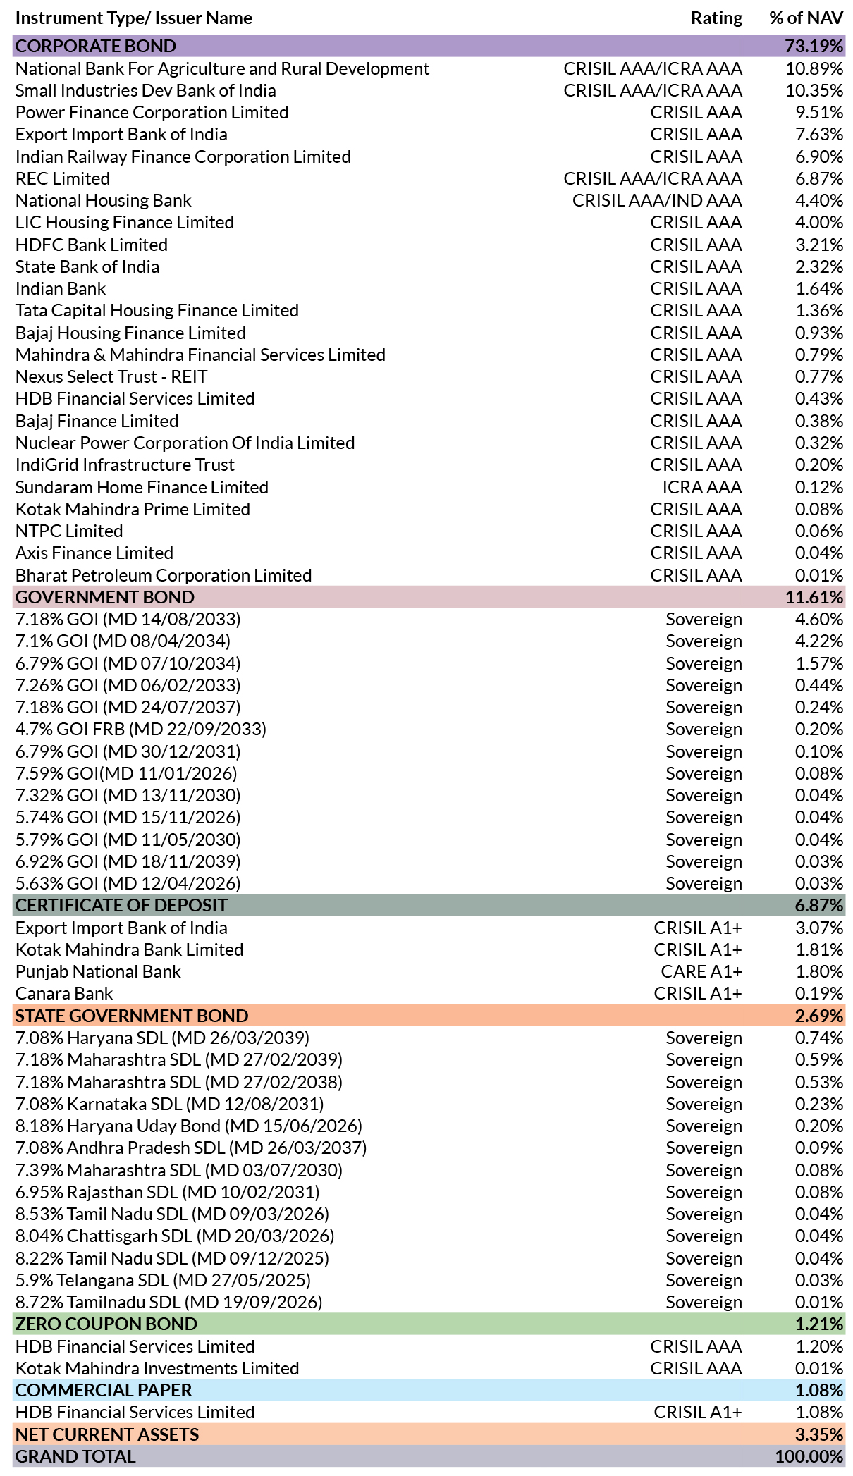The width and height of the screenshot is (853, 1476).
Task: Click the Rating column heading
Action: point(716,18)
